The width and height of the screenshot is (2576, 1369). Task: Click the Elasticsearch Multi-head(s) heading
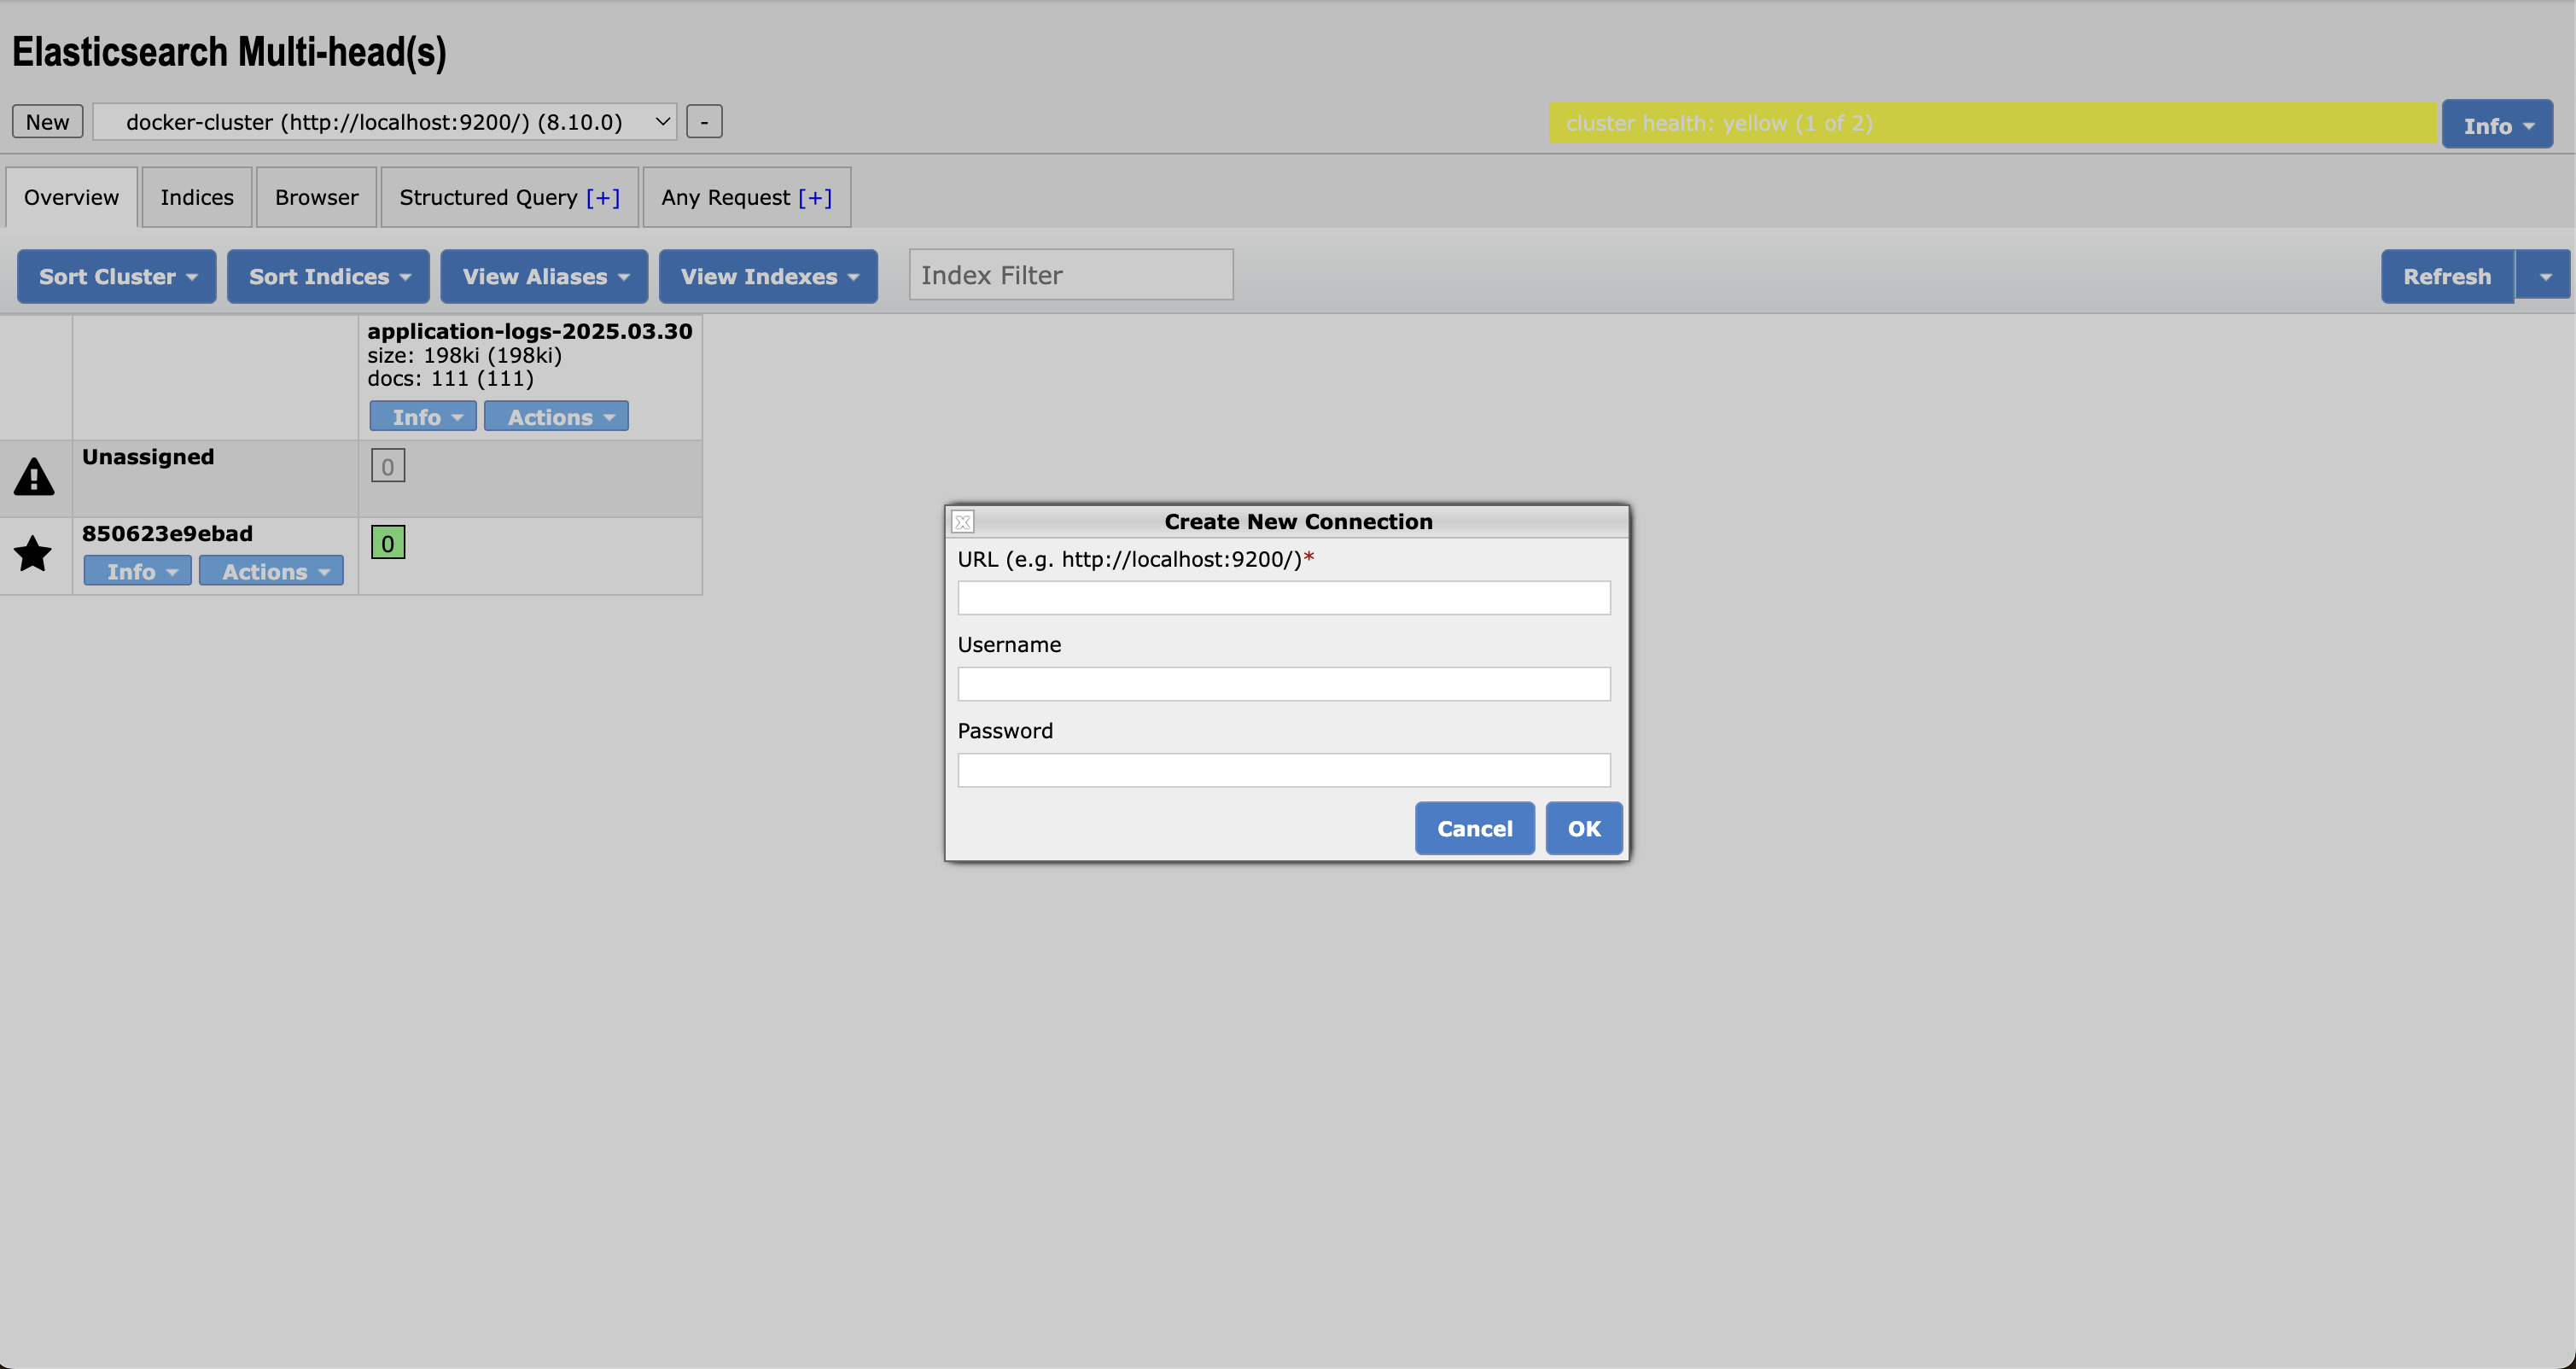(229, 52)
